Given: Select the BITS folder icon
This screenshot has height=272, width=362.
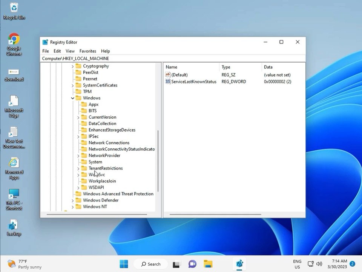Looking at the screenshot, I should pos(84,111).
